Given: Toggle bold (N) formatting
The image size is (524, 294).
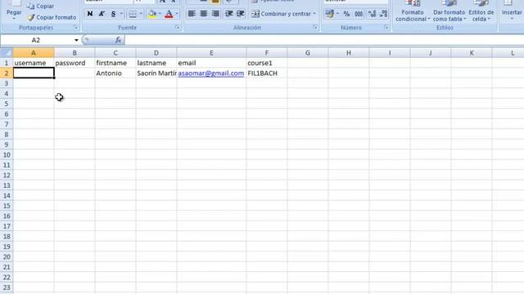Looking at the screenshot, I should click(x=89, y=14).
